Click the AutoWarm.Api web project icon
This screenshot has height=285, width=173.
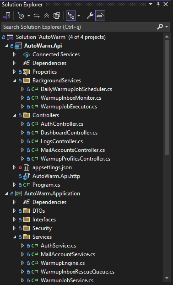18,46
